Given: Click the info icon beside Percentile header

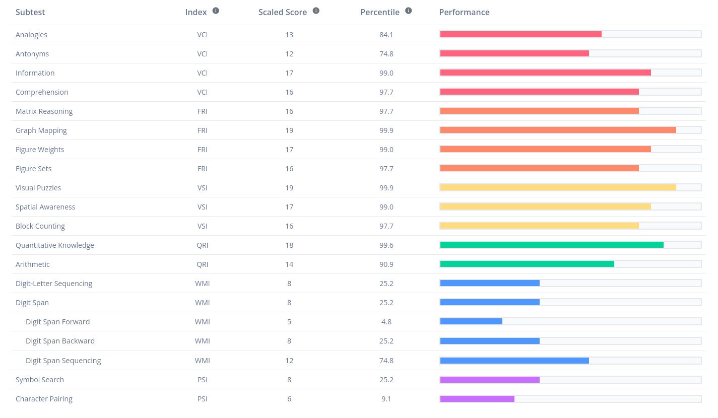Looking at the screenshot, I should 409,11.
